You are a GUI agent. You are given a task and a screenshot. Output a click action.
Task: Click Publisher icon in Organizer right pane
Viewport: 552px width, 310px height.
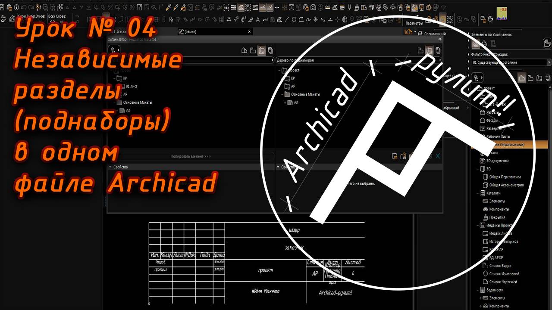pyautogui.click(x=437, y=51)
